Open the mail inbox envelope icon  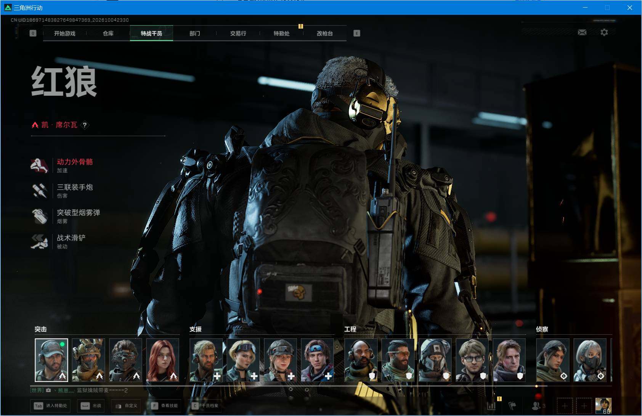(x=582, y=32)
